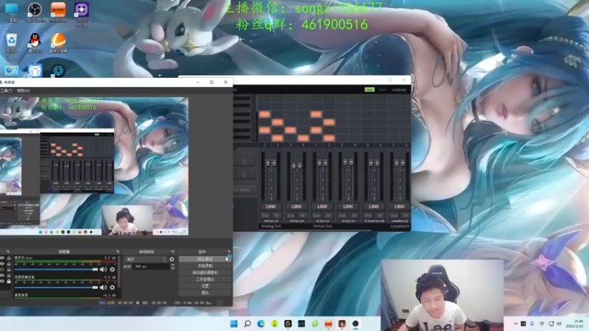The height and width of the screenshot is (331, 589).
Task: Open the OBS Studio desktop shortcut
Action: coord(35,13)
